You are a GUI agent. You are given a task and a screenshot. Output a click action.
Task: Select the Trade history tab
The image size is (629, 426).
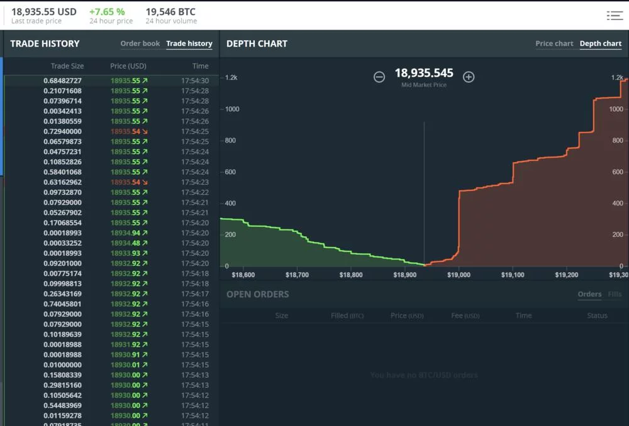189,43
